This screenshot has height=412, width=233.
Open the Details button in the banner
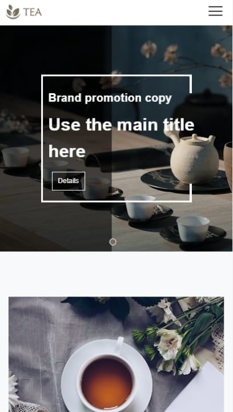click(69, 181)
